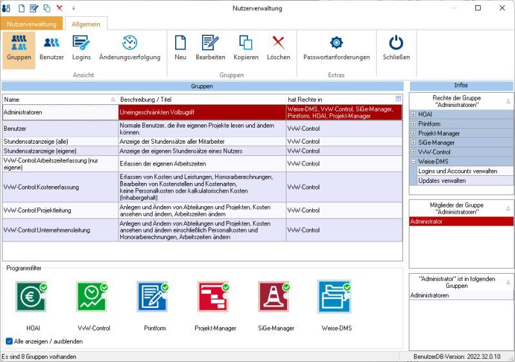Toggle HOAI program filter icon
Screen dimensions: 515x362
(31, 297)
